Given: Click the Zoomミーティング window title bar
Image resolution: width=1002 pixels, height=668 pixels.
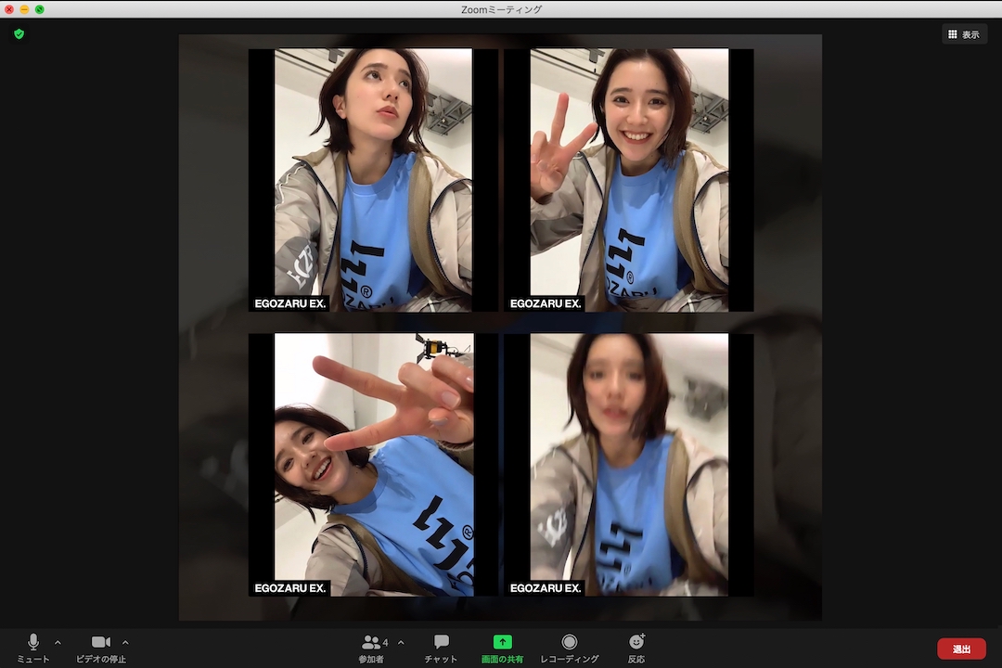Looking at the screenshot, I should click(x=501, y=9).
